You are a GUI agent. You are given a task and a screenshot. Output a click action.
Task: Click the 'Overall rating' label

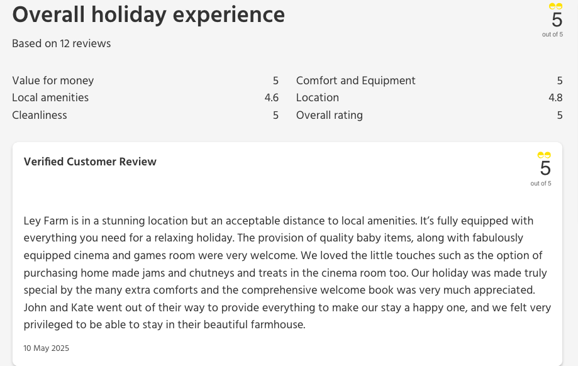coord(330,115)
